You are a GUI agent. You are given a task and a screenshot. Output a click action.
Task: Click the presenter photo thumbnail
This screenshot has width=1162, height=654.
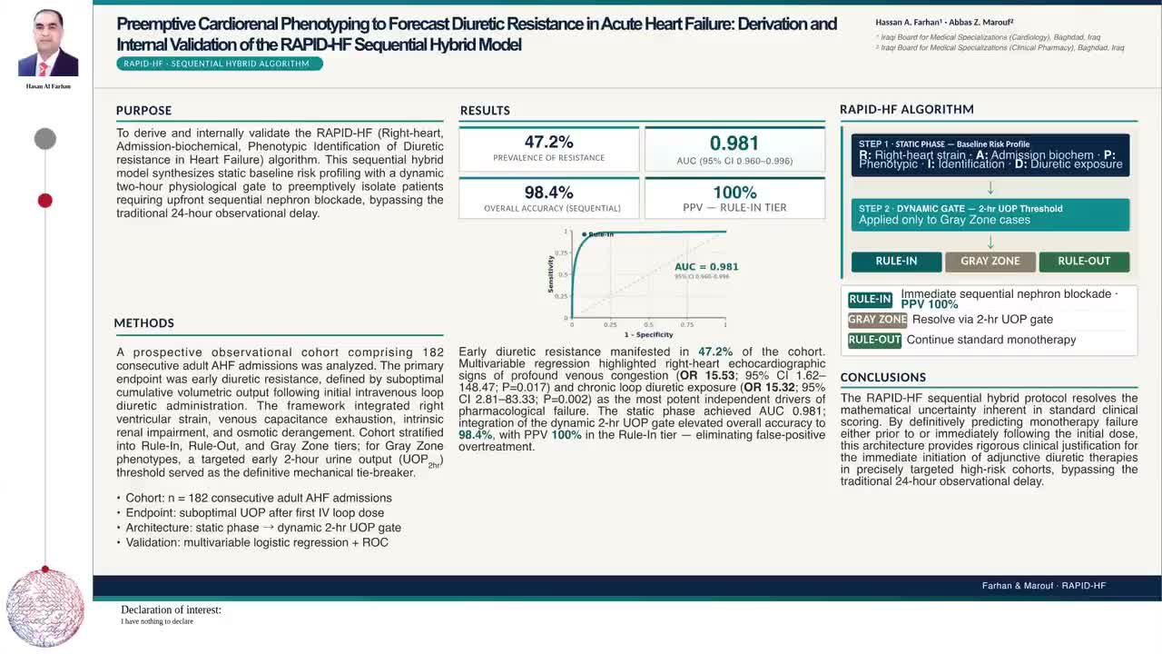(x=48, y=43)
